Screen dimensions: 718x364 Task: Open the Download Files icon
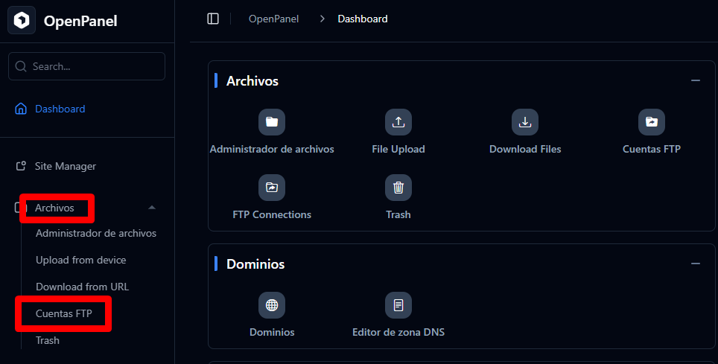pos(525,122)
